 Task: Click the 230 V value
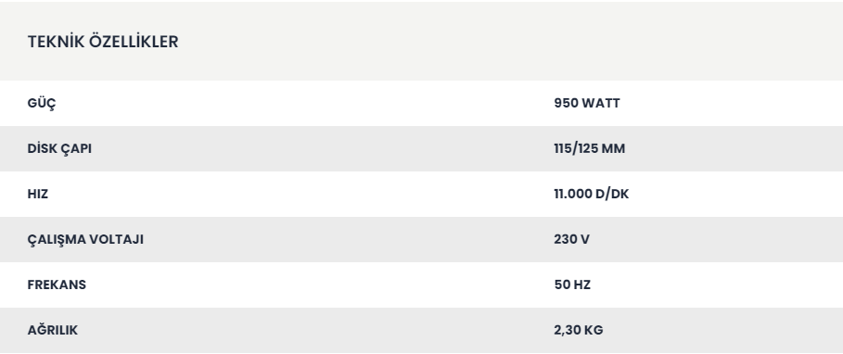(571, 240)
